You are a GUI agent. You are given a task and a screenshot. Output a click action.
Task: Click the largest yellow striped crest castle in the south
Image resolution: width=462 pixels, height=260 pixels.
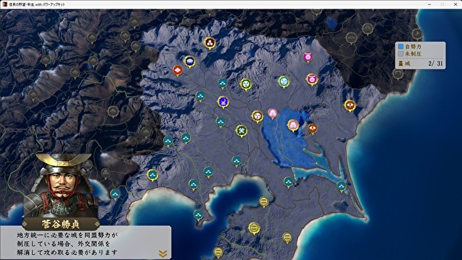[254, 228]
